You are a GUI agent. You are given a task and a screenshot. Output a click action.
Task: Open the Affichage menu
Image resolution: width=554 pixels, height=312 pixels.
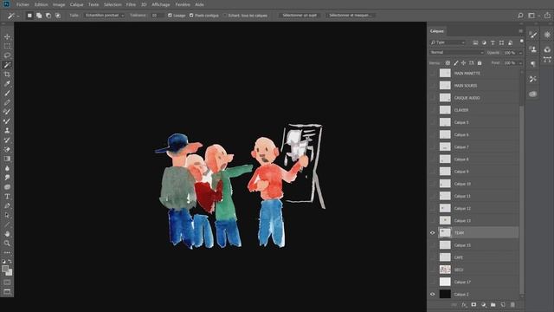coord(160,4)
